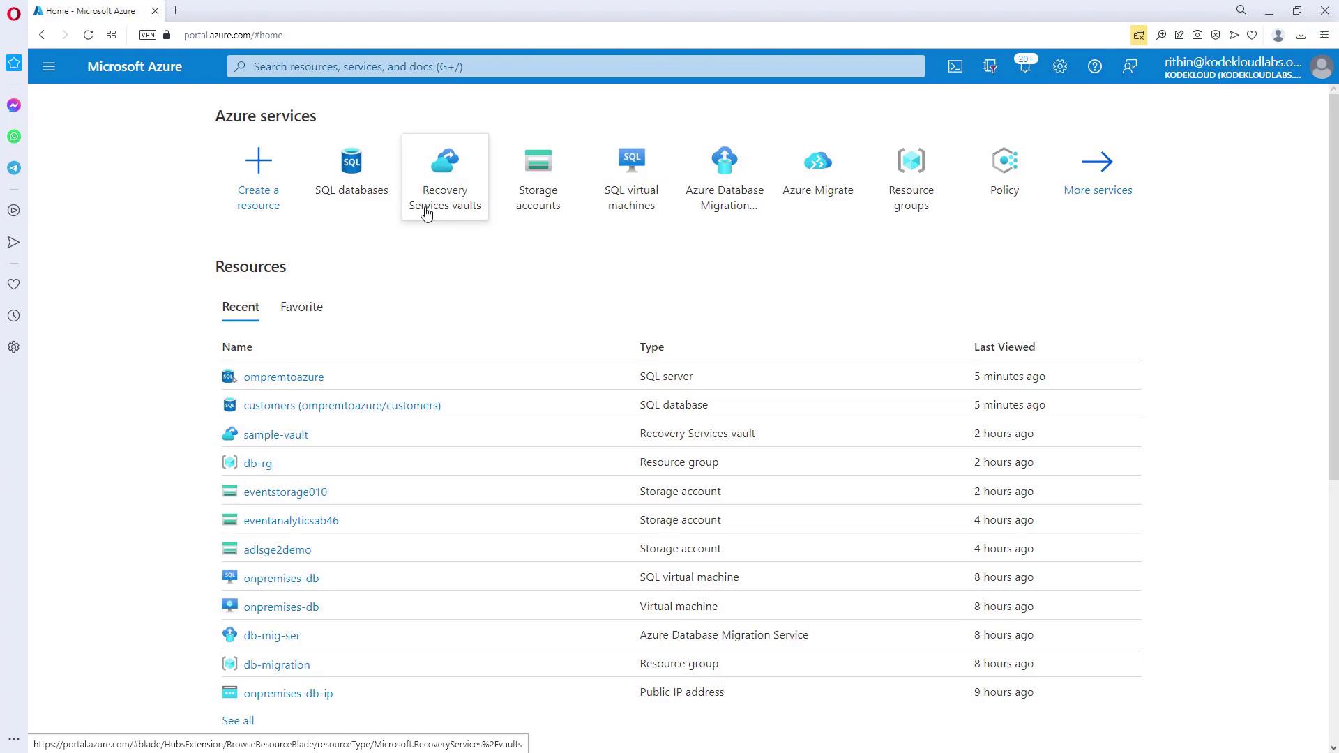Expand More services arrow
This screenshot has height=753, width=1339.
(1097, 162)
